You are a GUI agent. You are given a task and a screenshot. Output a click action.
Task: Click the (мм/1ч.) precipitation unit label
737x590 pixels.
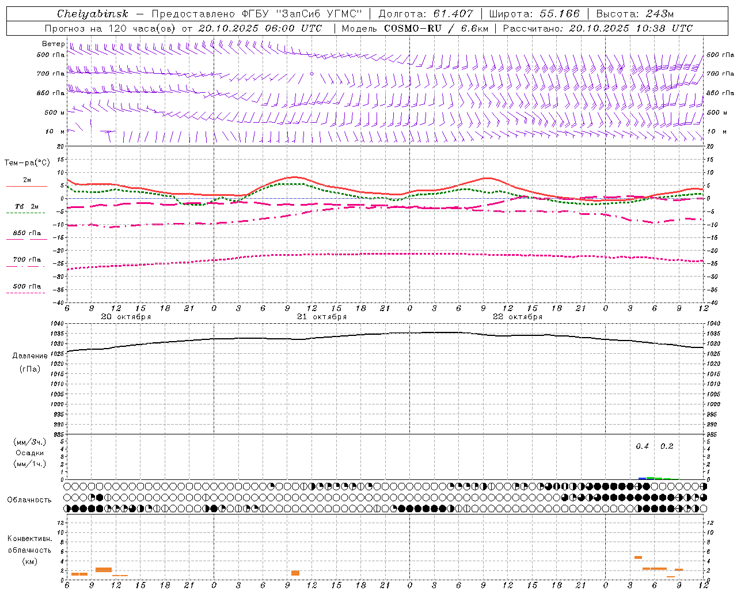30,464
